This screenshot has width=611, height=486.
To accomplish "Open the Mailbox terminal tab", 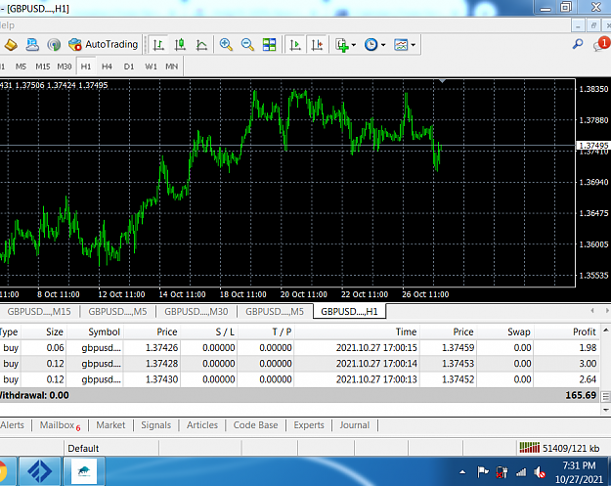I will coord(60,425).
